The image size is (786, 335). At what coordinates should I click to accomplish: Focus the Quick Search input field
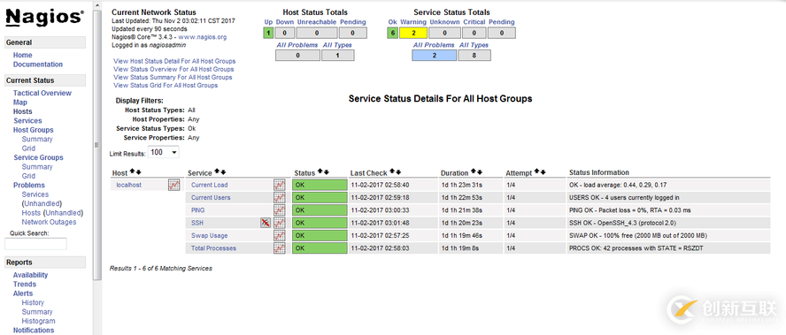tap(35, 244)
